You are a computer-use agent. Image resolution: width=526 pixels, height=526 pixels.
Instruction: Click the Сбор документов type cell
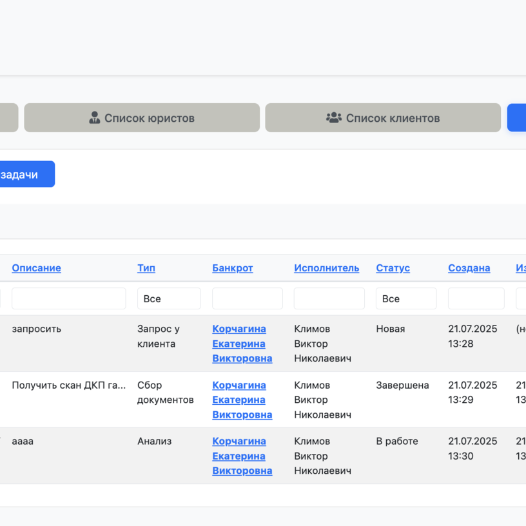[x=166, y=393]
